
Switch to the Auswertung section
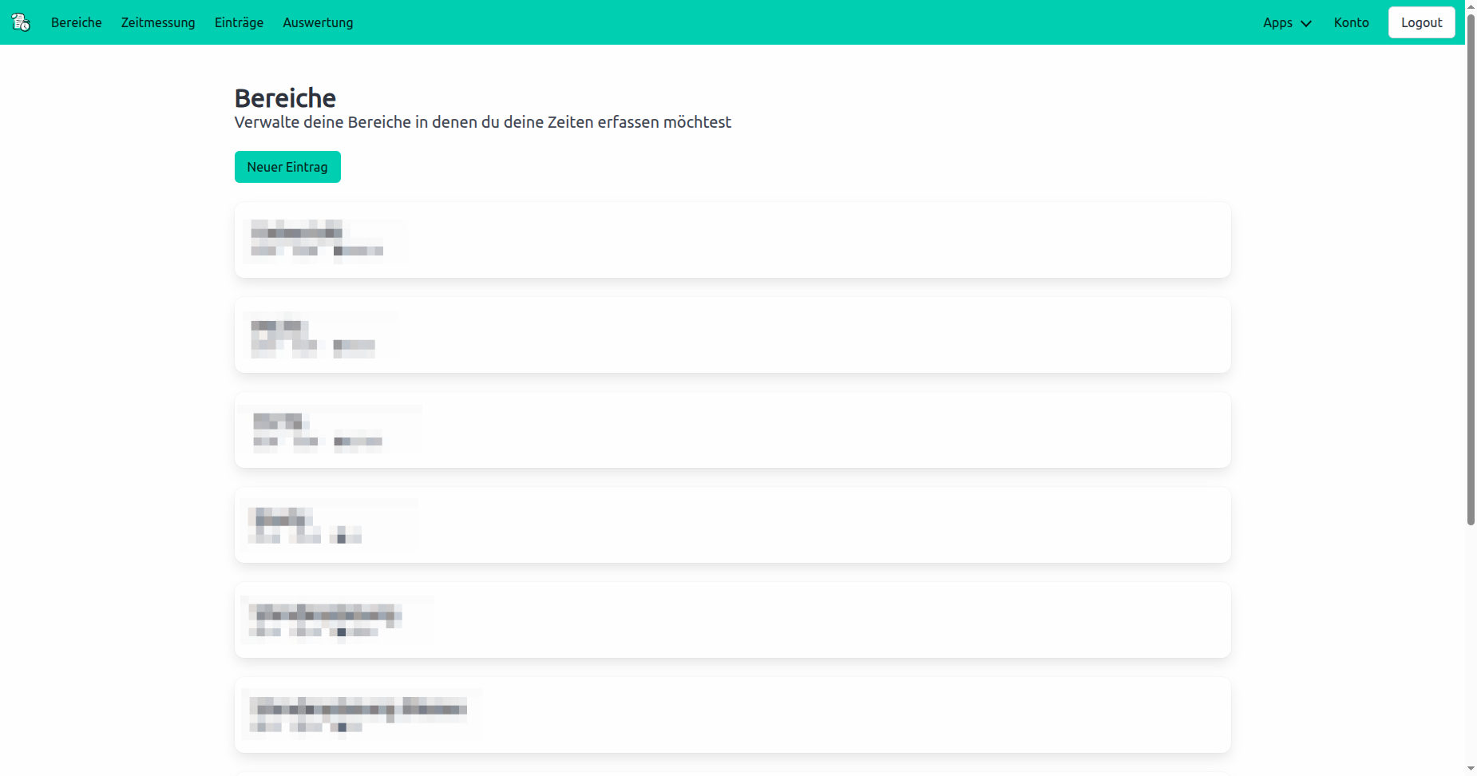pos(318,22)
